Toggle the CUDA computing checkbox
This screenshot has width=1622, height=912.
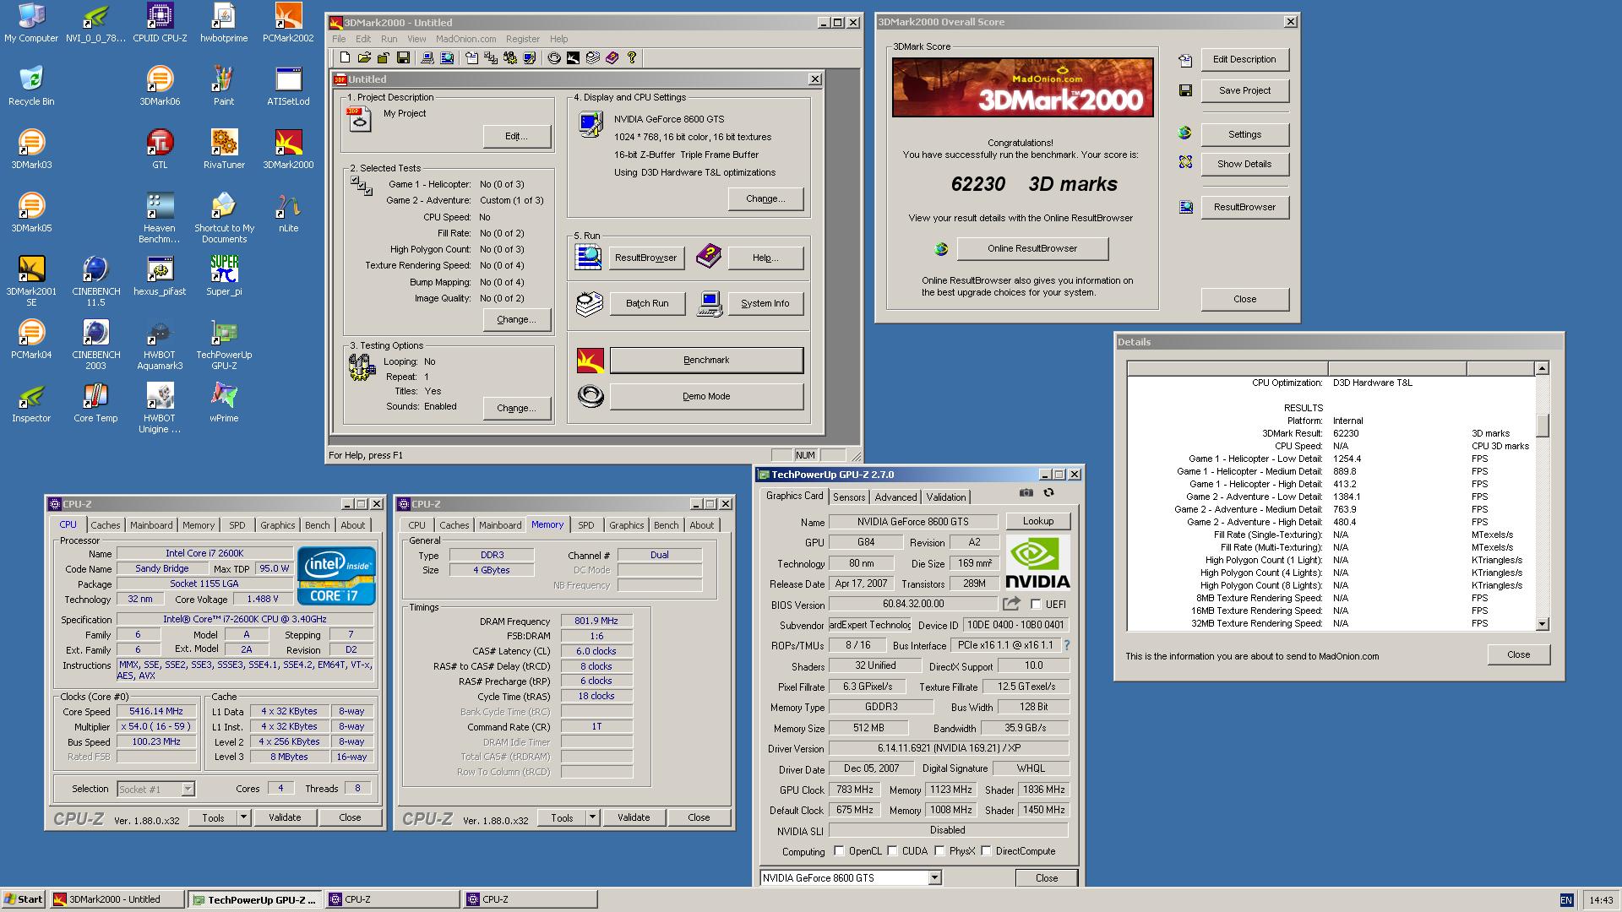[x=892, y=851]
